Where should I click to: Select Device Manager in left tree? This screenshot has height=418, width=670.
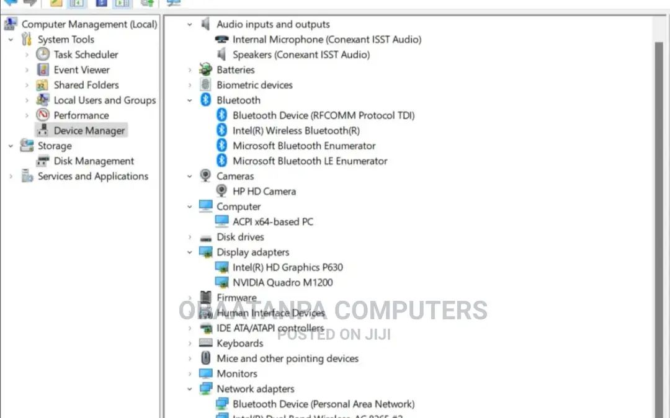tap(89, 130)
